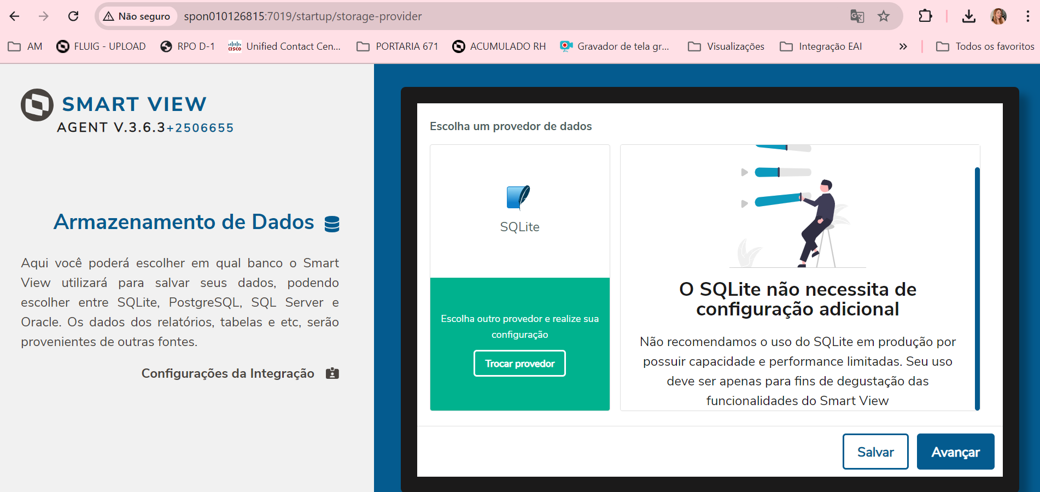Open the Integração EAI bookmark folder
This screenshot has width=1040, height=492.
[821, 46]
